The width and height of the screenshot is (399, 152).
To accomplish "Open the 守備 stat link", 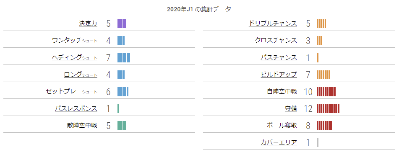I will pos(291,108).
